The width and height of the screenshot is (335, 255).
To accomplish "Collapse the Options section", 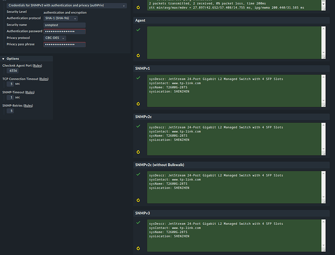I will pyautogui.click(x=4, y=59).
